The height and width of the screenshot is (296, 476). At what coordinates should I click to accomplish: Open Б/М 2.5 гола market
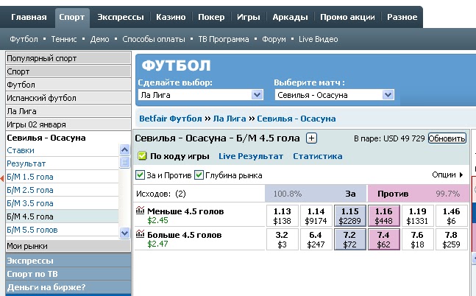click(30, 190)
